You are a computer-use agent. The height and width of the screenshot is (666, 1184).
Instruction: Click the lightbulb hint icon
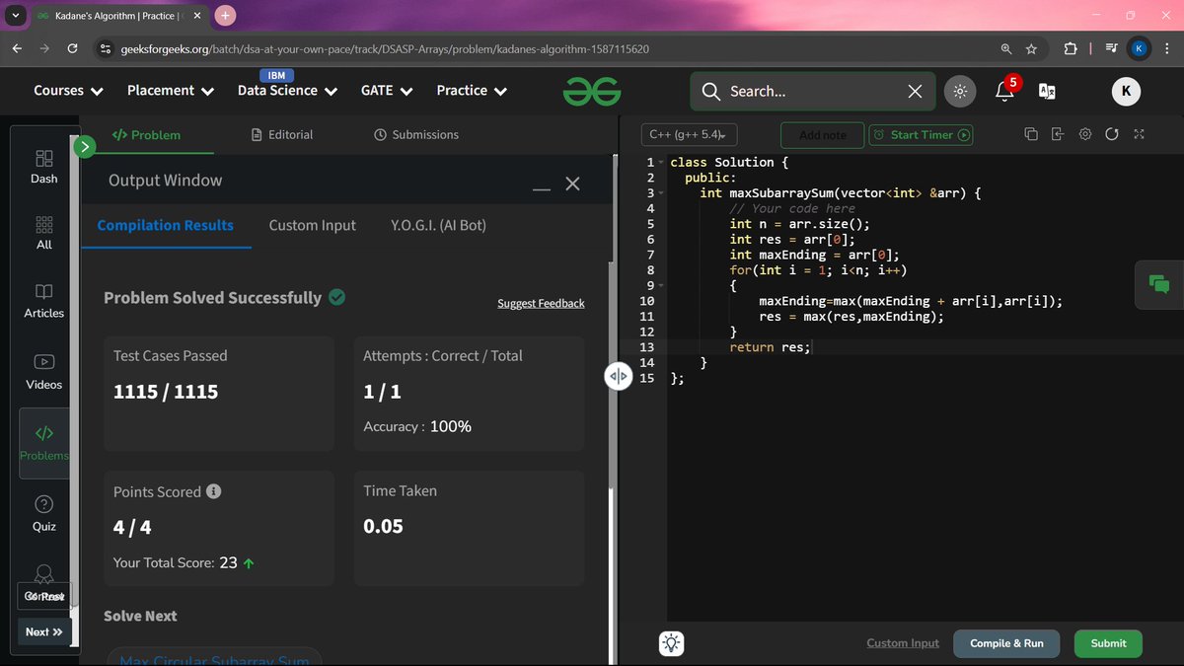pyautogui.click(x=672, y=643)
